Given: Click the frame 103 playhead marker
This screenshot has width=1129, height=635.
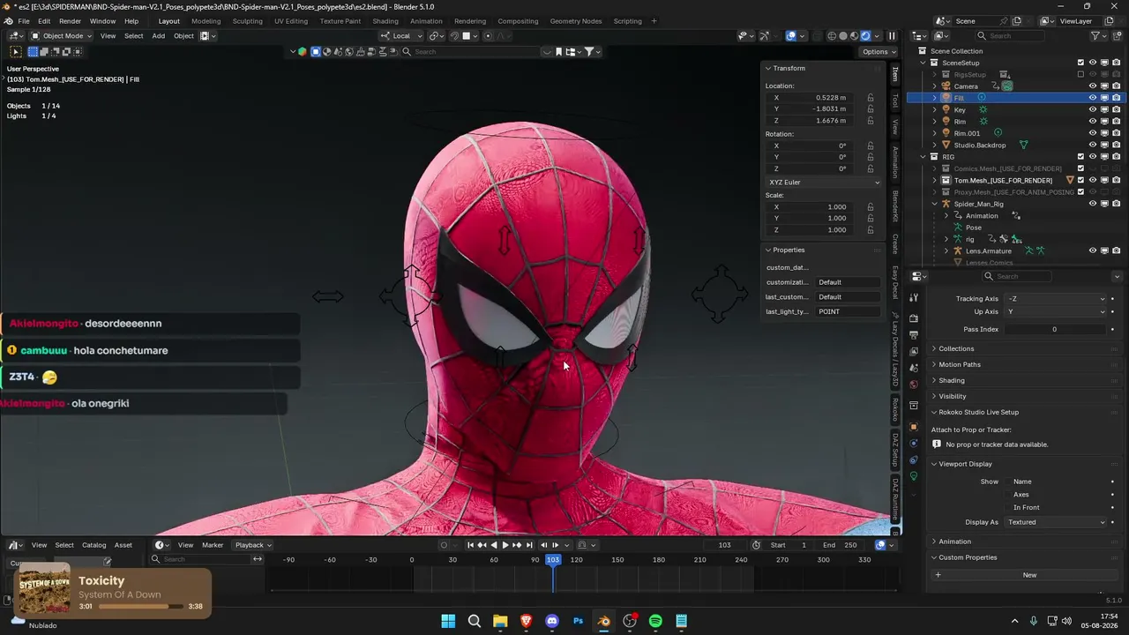Looking at the screenshot, I should 553,560.
